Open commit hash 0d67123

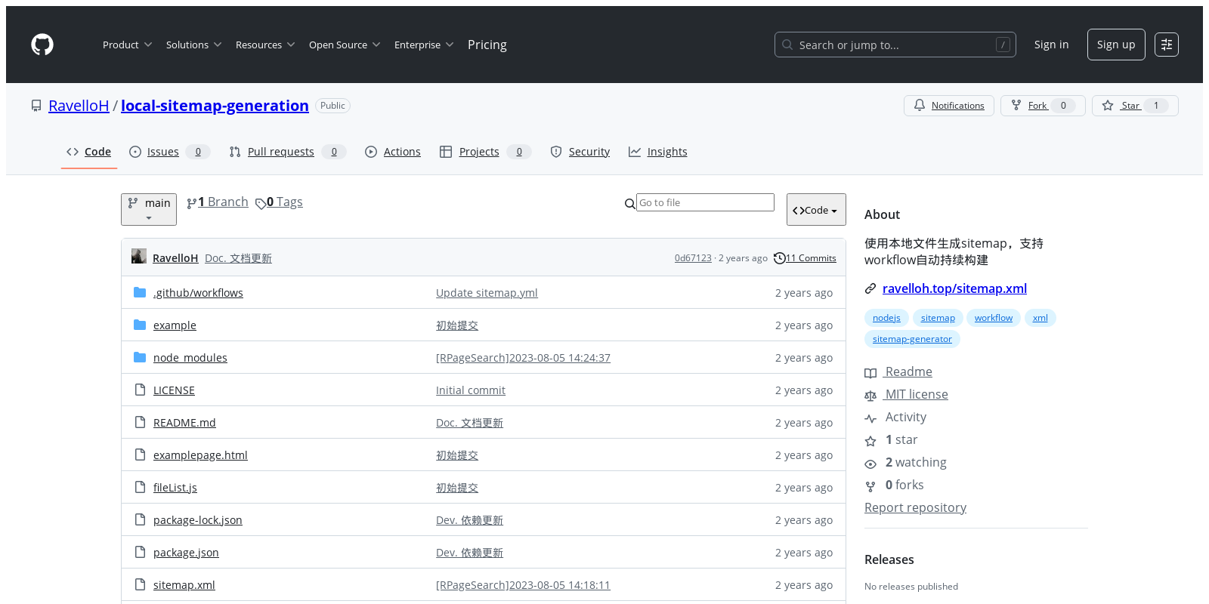[x=693, y=258]
